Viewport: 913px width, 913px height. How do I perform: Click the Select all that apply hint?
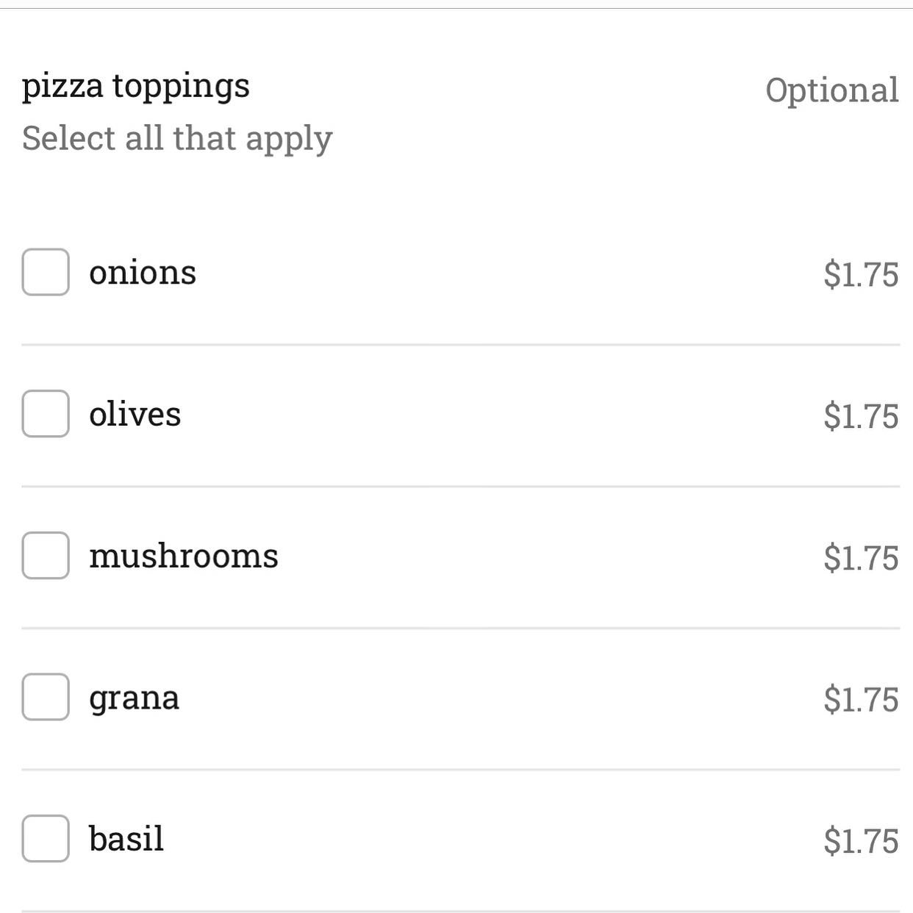pos(177,140)
